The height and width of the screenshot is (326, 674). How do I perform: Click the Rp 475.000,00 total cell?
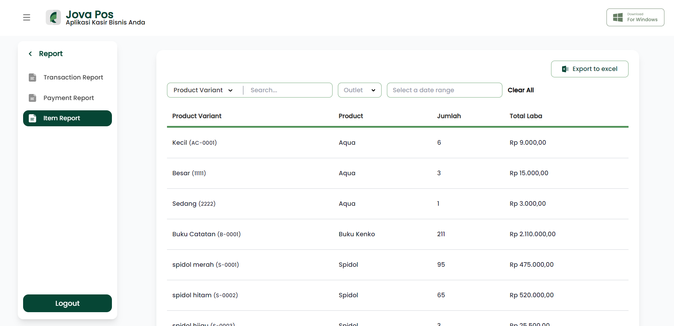532,265
